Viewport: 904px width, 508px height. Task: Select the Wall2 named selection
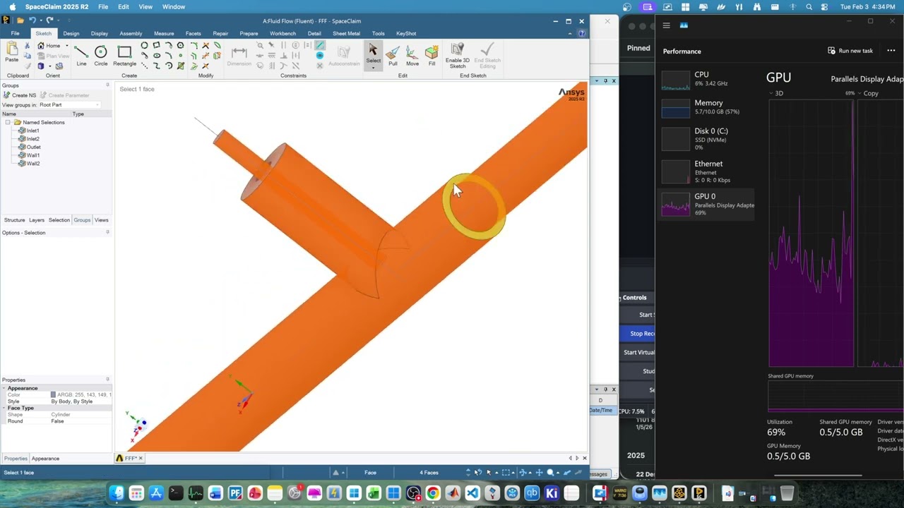pos(32,163)
